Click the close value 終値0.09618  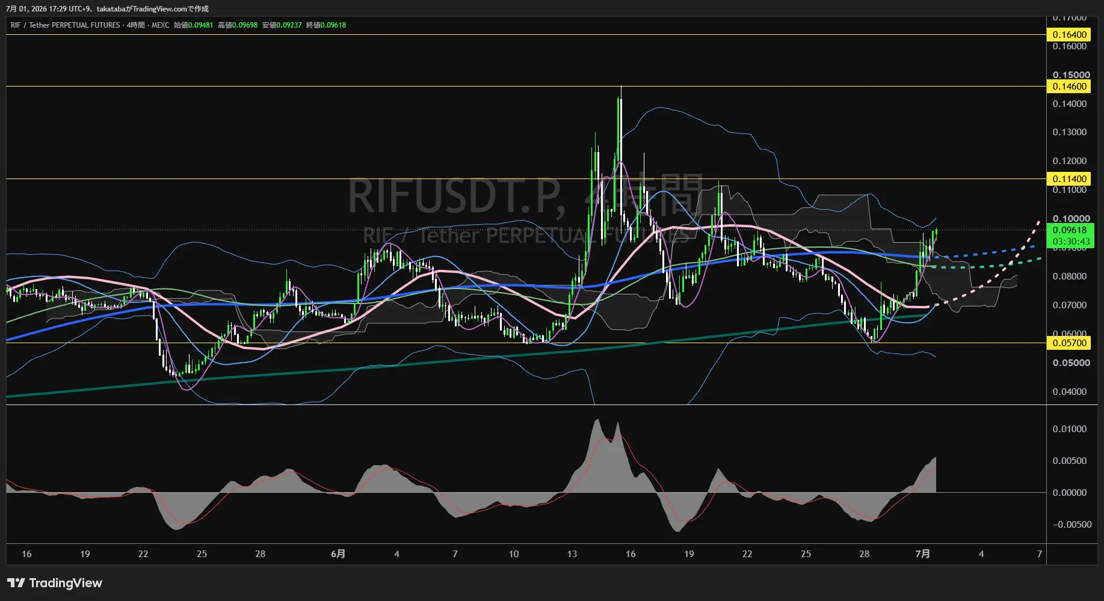pyautogui.click(x=326, y=25)
